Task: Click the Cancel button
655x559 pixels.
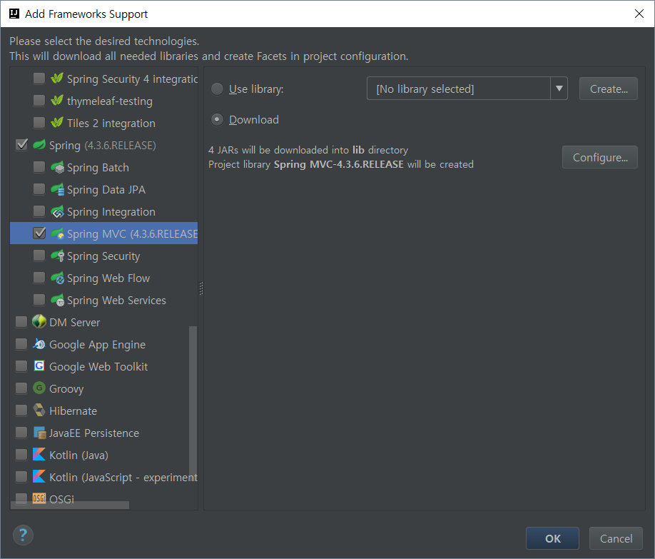Action: [x=616, y=538]
